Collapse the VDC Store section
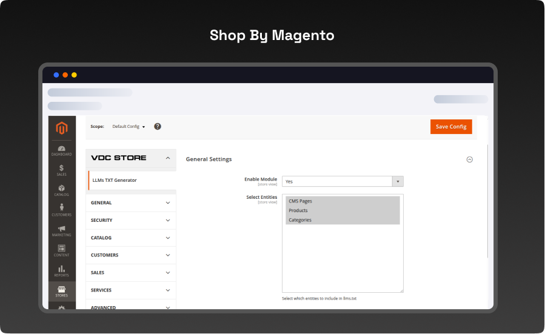 click(168, 158)
